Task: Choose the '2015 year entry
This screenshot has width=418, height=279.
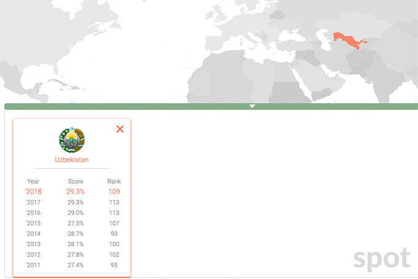Action: (x=33, y=223)
